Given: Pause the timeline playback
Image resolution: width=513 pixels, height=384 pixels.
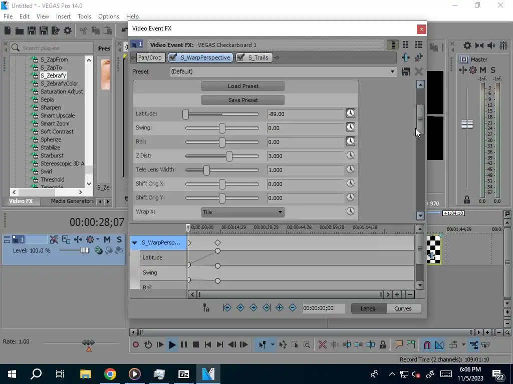Looking at the screenshot, I should 184,344.
